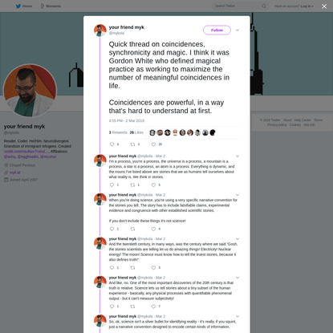The image size is (333, 333).
Task: View the 26 Likes list
Action: [x=136, y=132]
